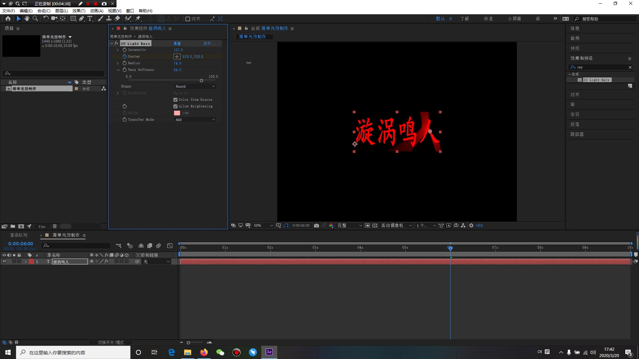Open the 效果(T) menu
This screenshot has height=359, width=639.
78,11
